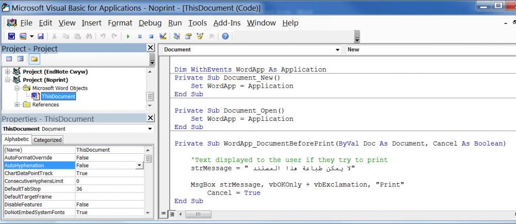
Task: Open the Insert menu
Action: point(91,23)
